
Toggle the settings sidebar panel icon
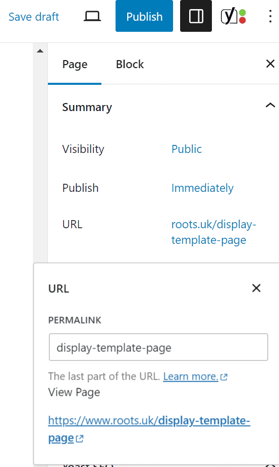pyautogui.click(x=196, y=16)
